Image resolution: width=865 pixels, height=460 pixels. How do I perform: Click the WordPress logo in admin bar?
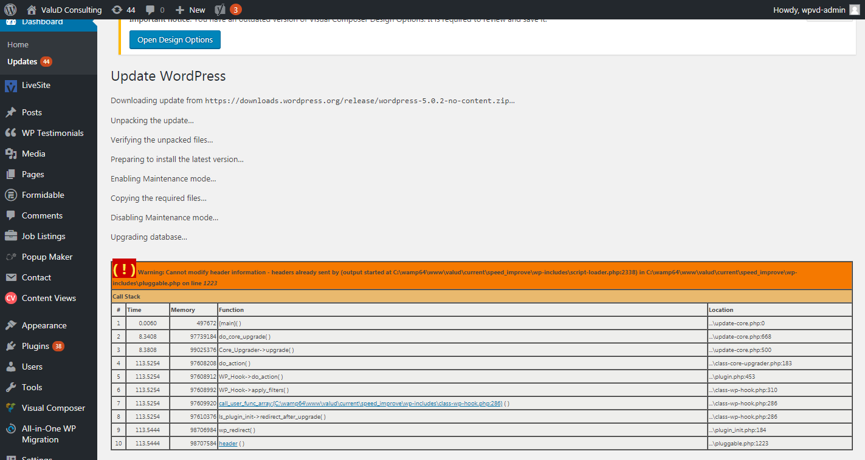[10, 10]
